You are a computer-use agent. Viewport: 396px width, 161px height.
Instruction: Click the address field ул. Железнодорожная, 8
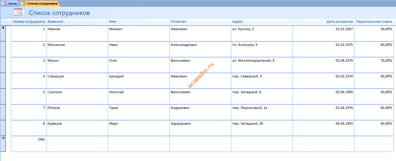(262, 65)
